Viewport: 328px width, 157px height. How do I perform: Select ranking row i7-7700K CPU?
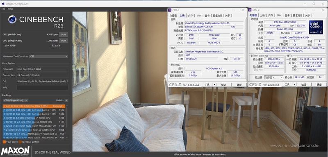coord(34,118)
